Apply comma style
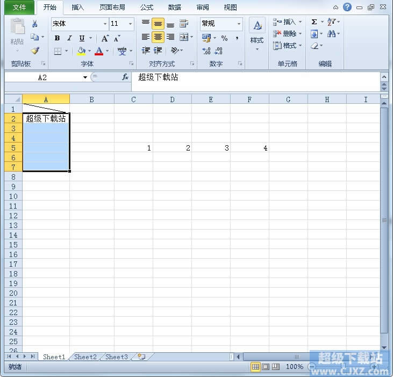This screenshot has height=377, width=393. click(237, 38)
